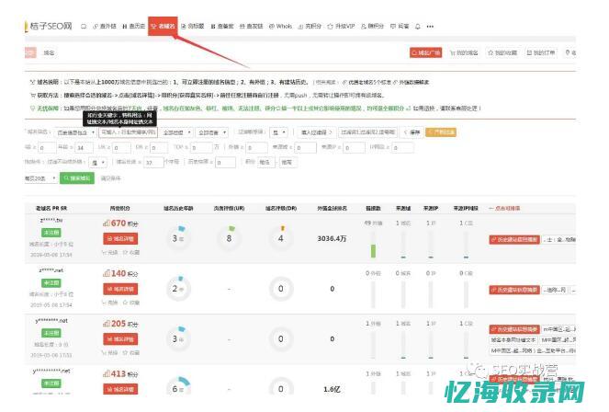Open the 老域名 tab in the top navigation
Viewport: 609px width, 412px height.
[x=164, y=27]
